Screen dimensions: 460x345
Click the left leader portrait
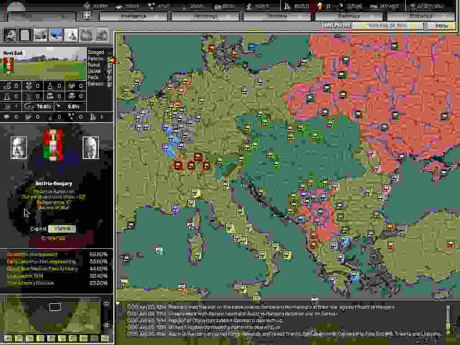coord(19,147)
